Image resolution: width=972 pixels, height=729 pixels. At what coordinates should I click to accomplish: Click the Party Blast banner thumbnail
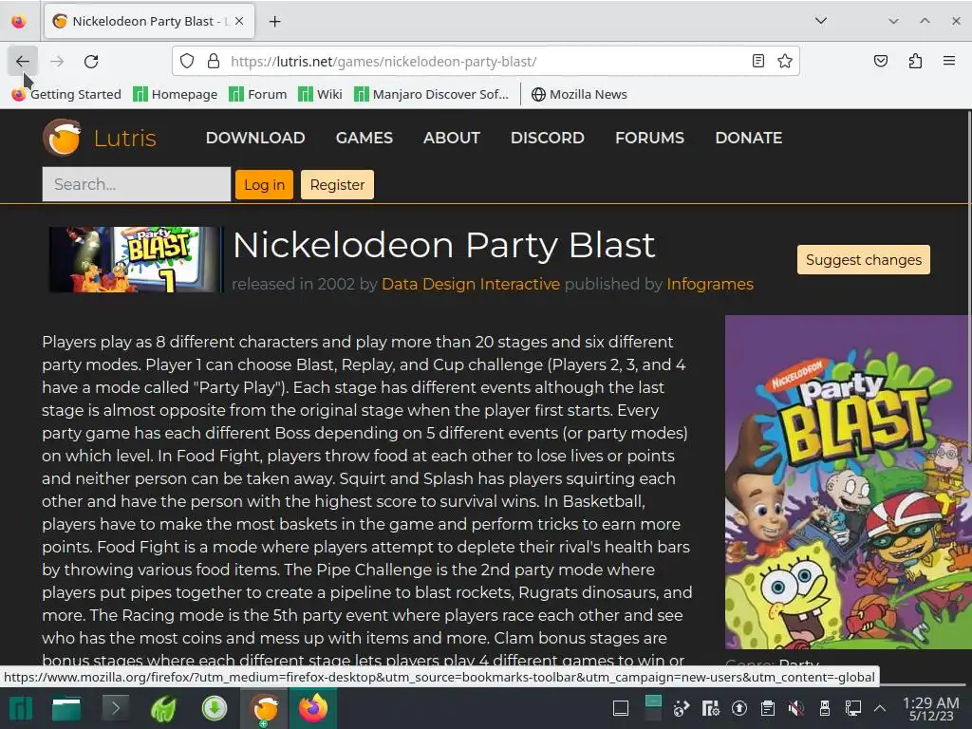135,259
